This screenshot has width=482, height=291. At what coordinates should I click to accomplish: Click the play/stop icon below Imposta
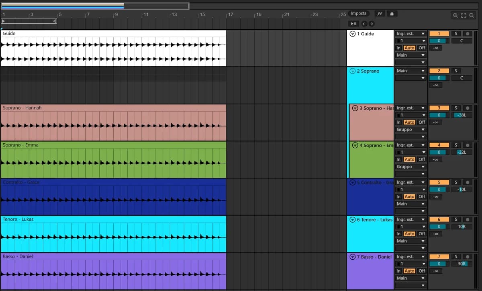[353, 24]
